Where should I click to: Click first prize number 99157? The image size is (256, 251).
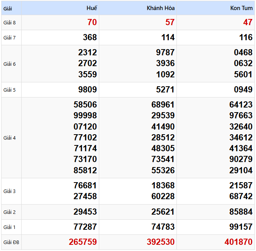(241, 227)
